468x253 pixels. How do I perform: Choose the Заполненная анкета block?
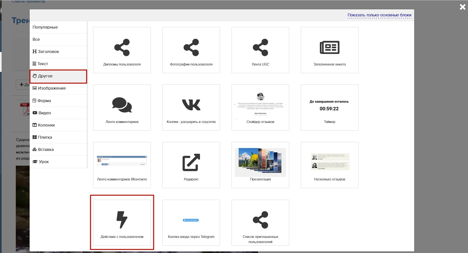click(x=330, y=50)
